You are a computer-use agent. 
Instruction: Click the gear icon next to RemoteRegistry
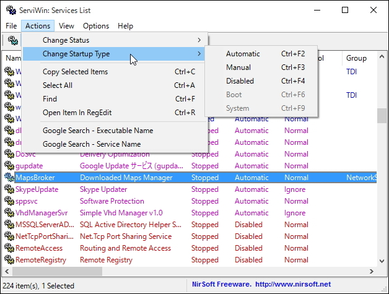[9, 260]
